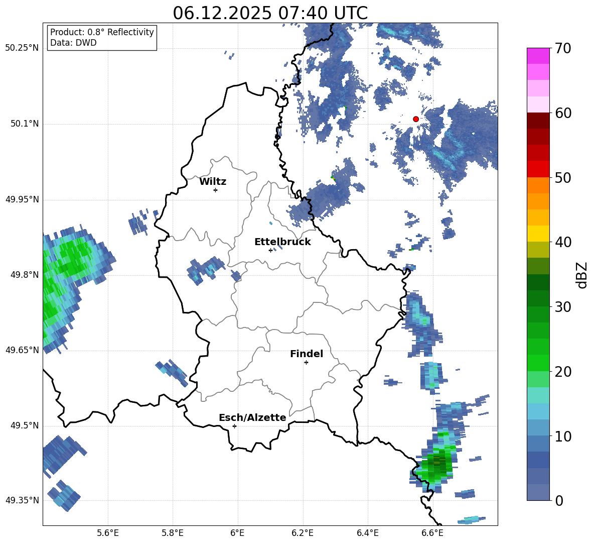Click the cross marker below Esch/Alzette
594x543 pixels.
click(x=234, y=426)
